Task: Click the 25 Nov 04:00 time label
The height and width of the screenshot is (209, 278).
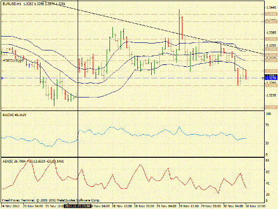Action: pos(33,206)
